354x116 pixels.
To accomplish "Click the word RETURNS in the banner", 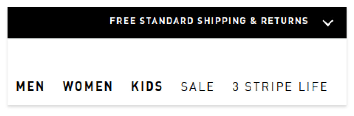I will (x=284, y=21).
